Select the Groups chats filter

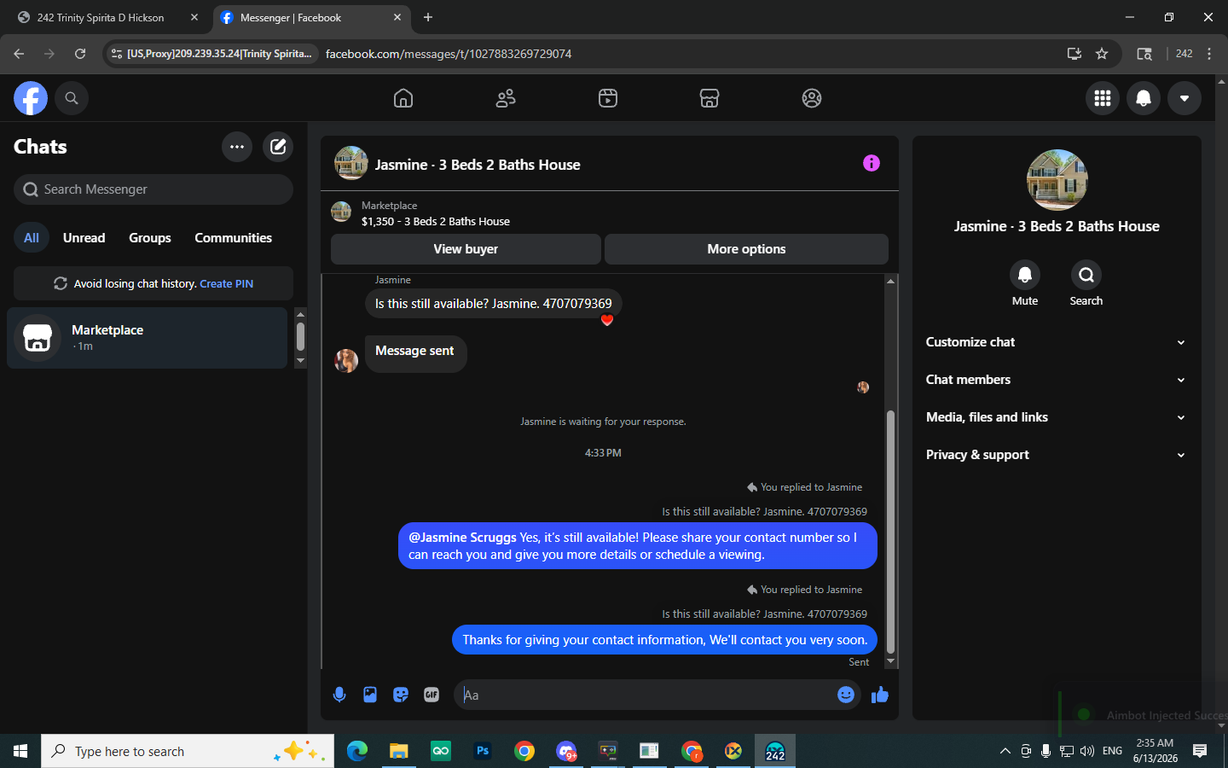pyautogui.click(x=150, y=238)
